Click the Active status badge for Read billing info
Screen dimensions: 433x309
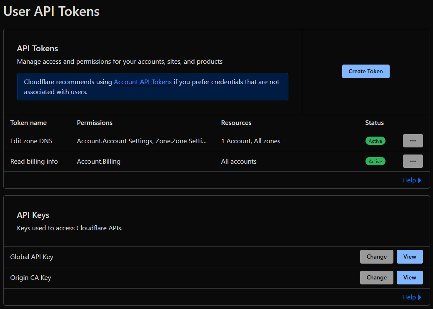pyautogui.click(x=375, y=162)
